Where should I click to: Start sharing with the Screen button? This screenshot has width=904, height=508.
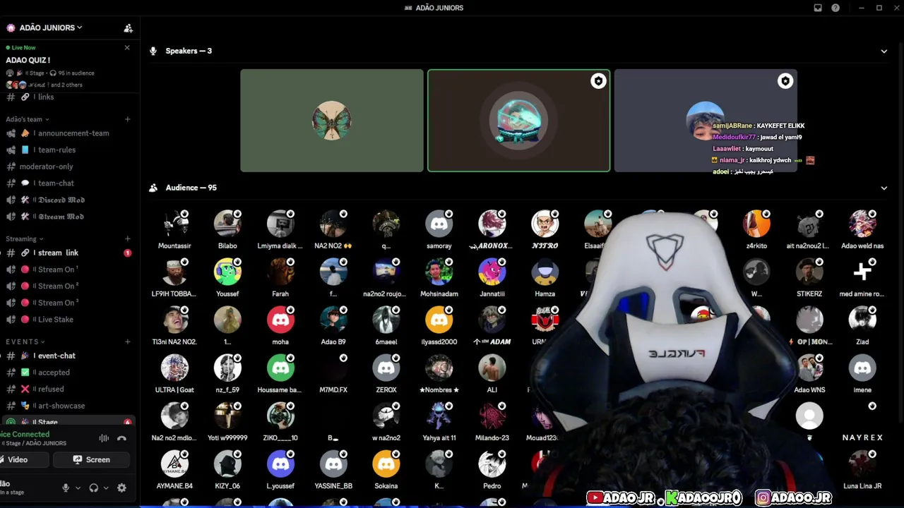point(92,460)
